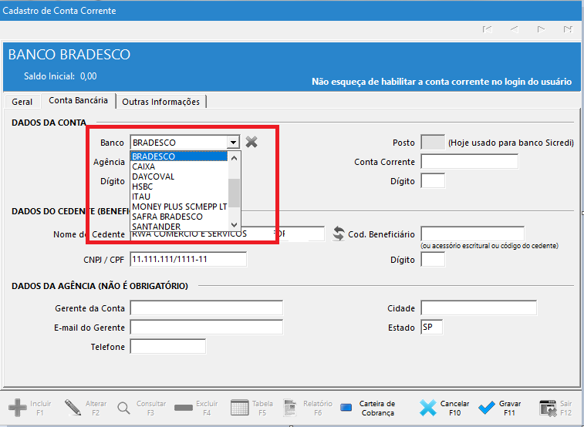This screenshot has height=427, width=584.
Task: Choose SAFRA BRADESCO in the bank list
Action: [x=179, y=217]
